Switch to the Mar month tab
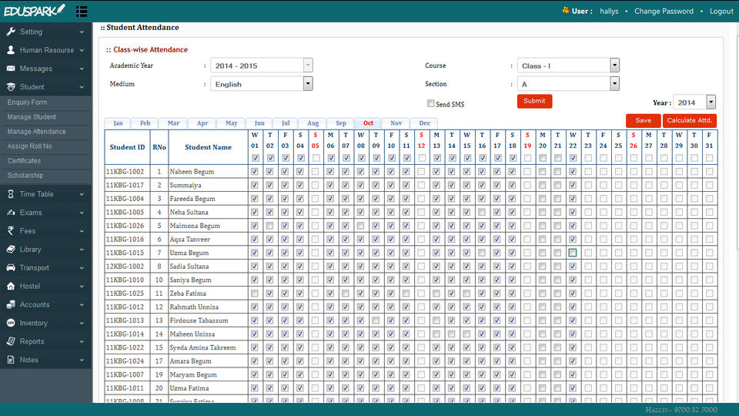 pos(173,123)
